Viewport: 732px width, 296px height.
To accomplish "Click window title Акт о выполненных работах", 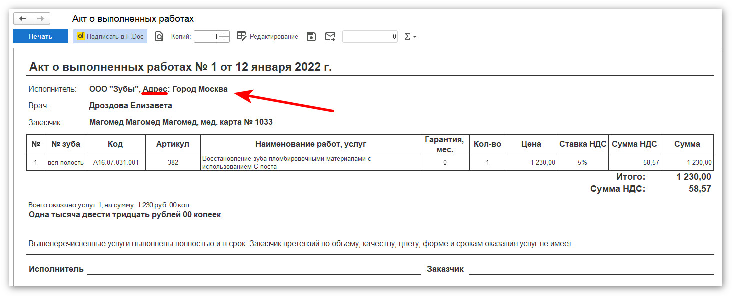I will click(133, 19).
